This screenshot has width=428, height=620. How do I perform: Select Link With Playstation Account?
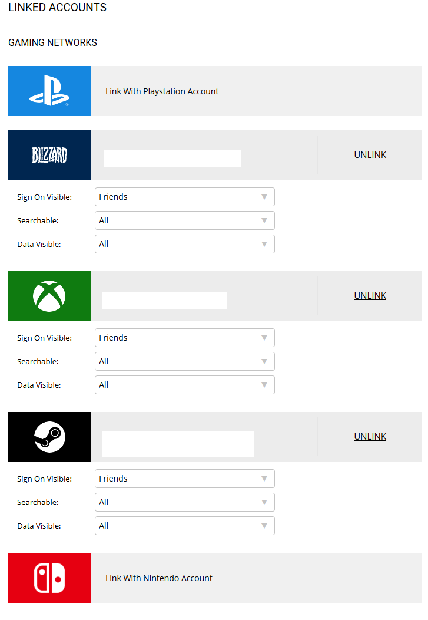162,91
